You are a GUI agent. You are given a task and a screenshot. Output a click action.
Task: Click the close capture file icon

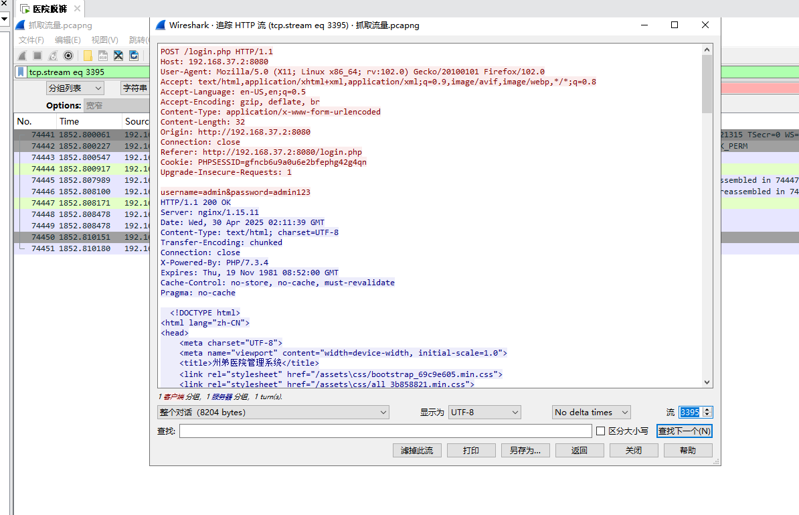pyautogui.click(x=118, y=56)
